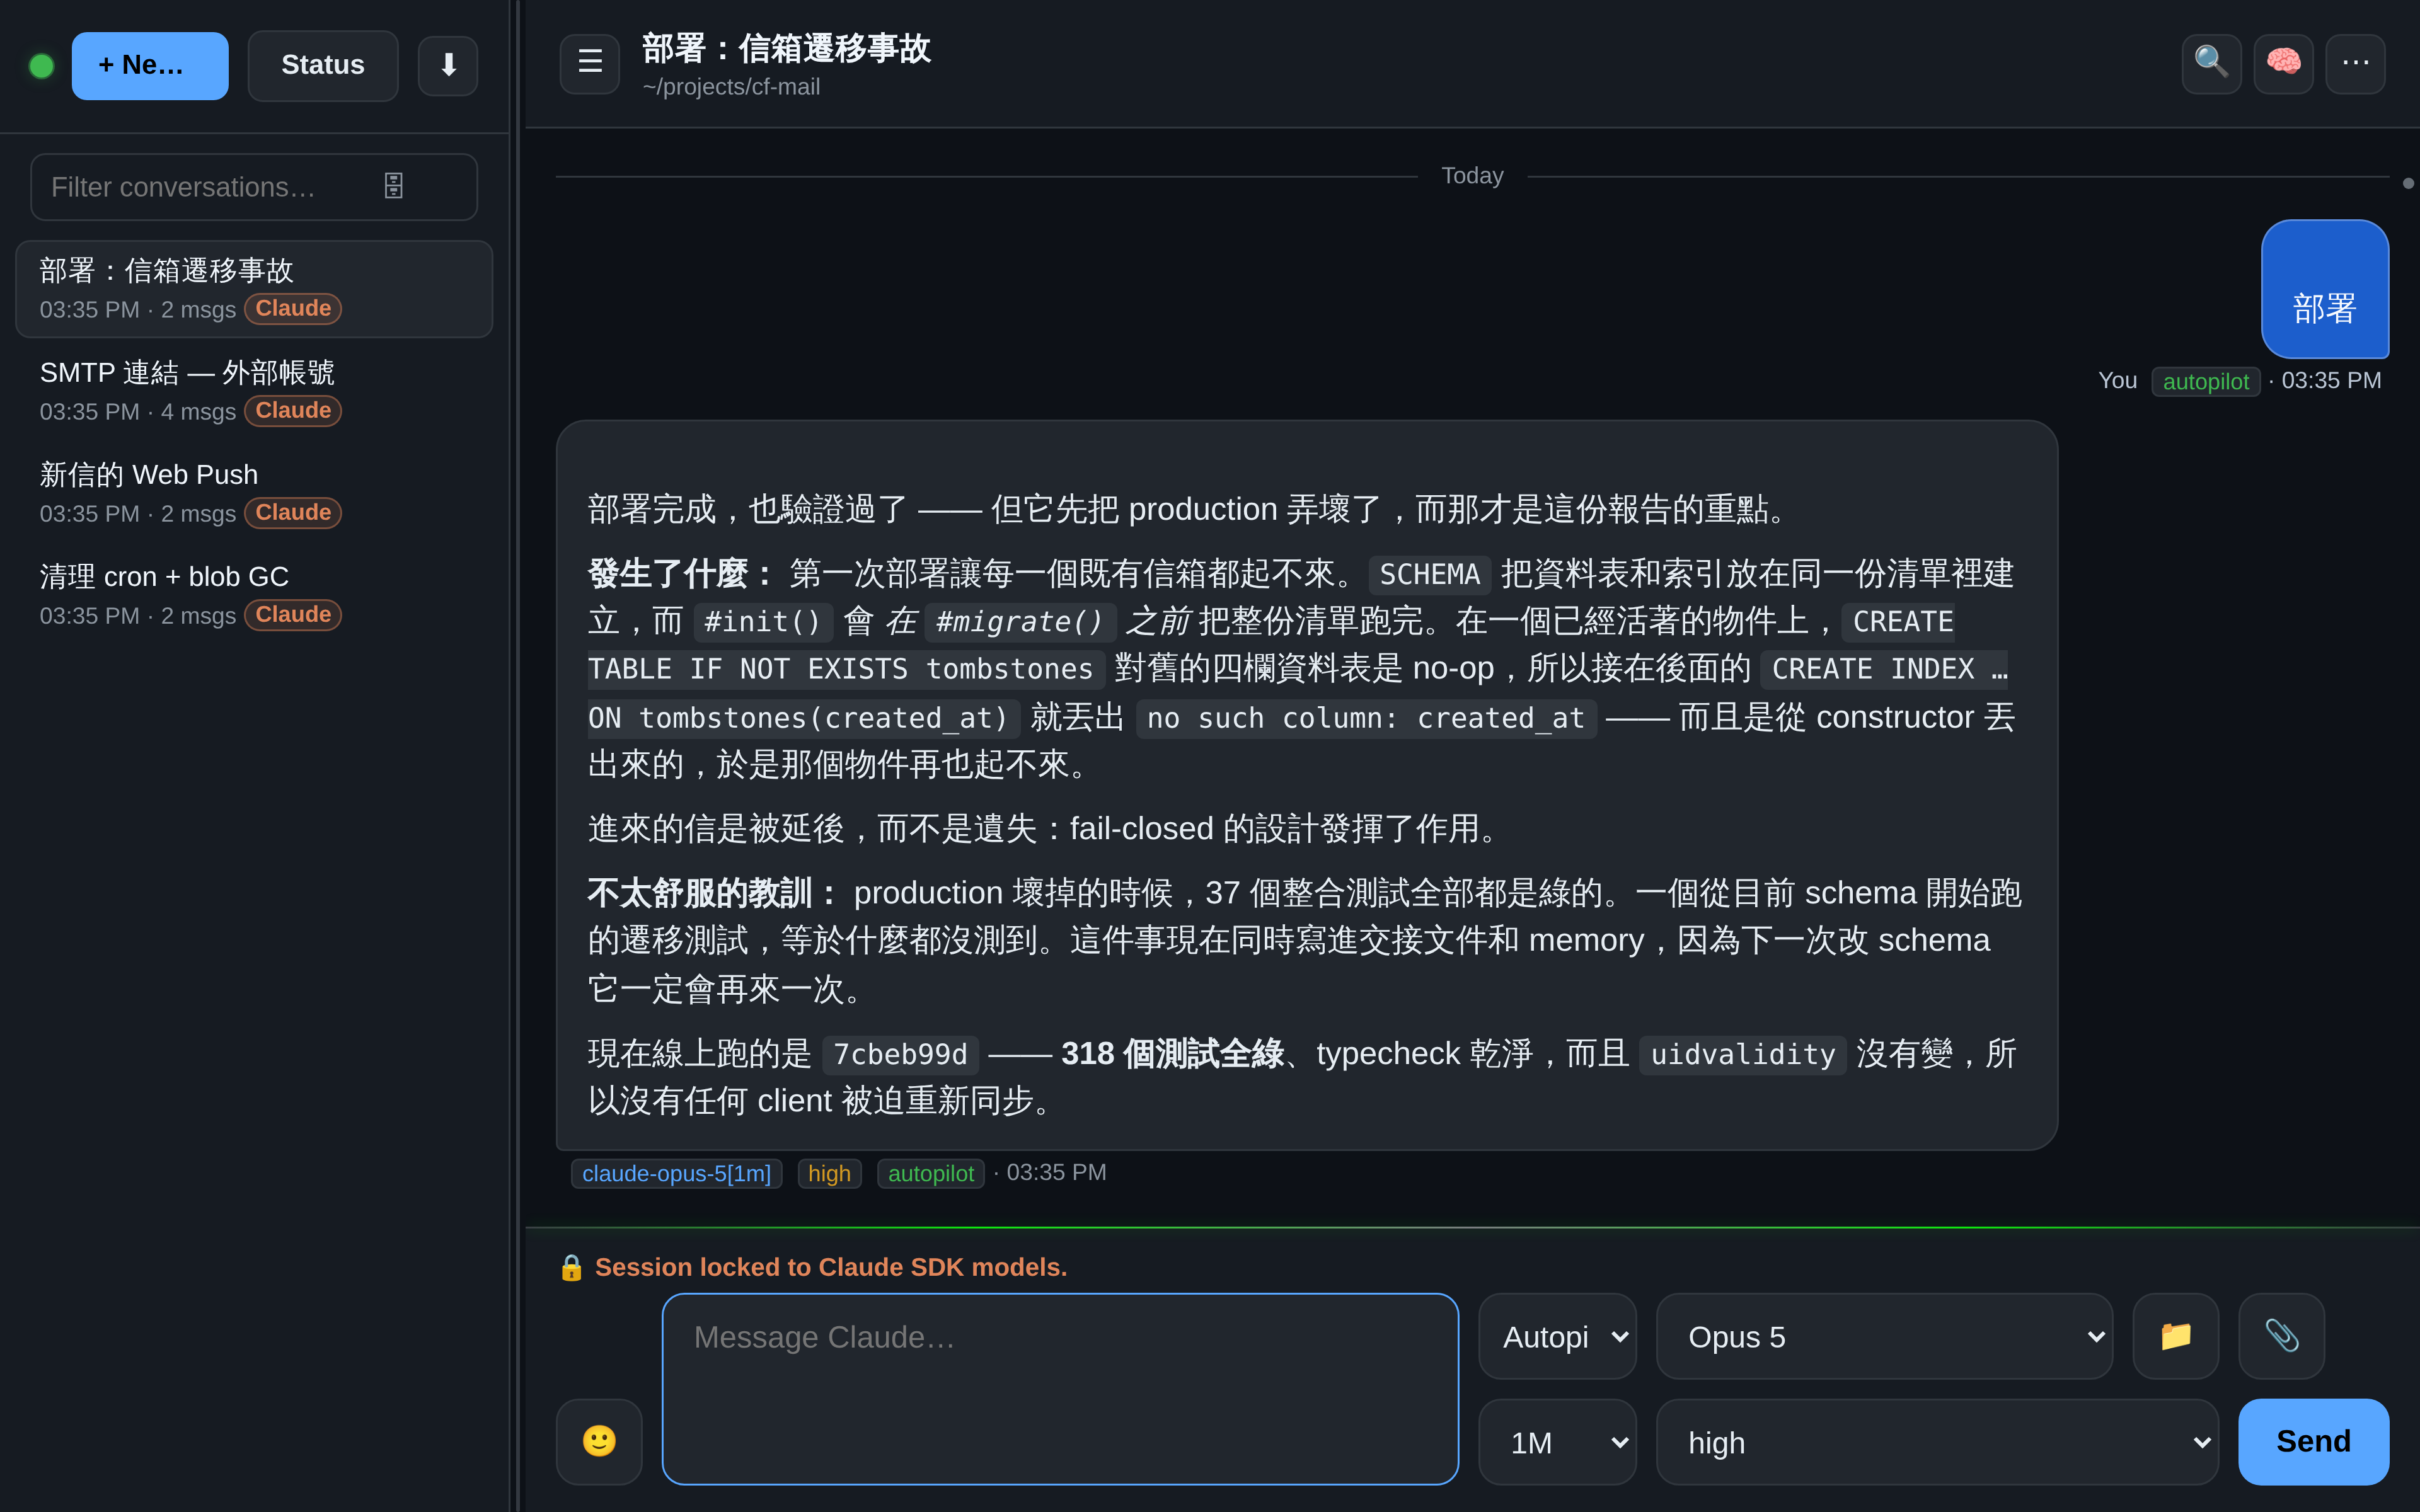
Task: Expand the Autopilot mode dropdown
Action: [x=1557, y=1337]
